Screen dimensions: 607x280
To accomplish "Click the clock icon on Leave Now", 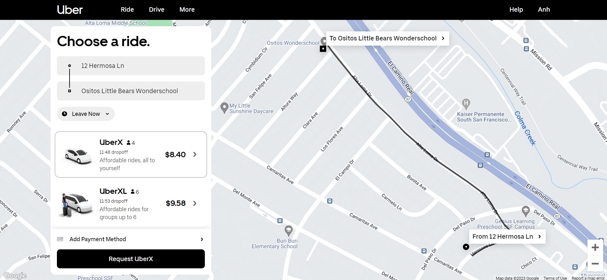I will coord(64,114).
